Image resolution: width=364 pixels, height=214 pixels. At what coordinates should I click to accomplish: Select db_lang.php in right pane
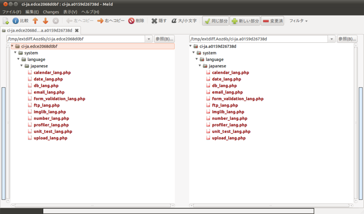pos(224,86)
